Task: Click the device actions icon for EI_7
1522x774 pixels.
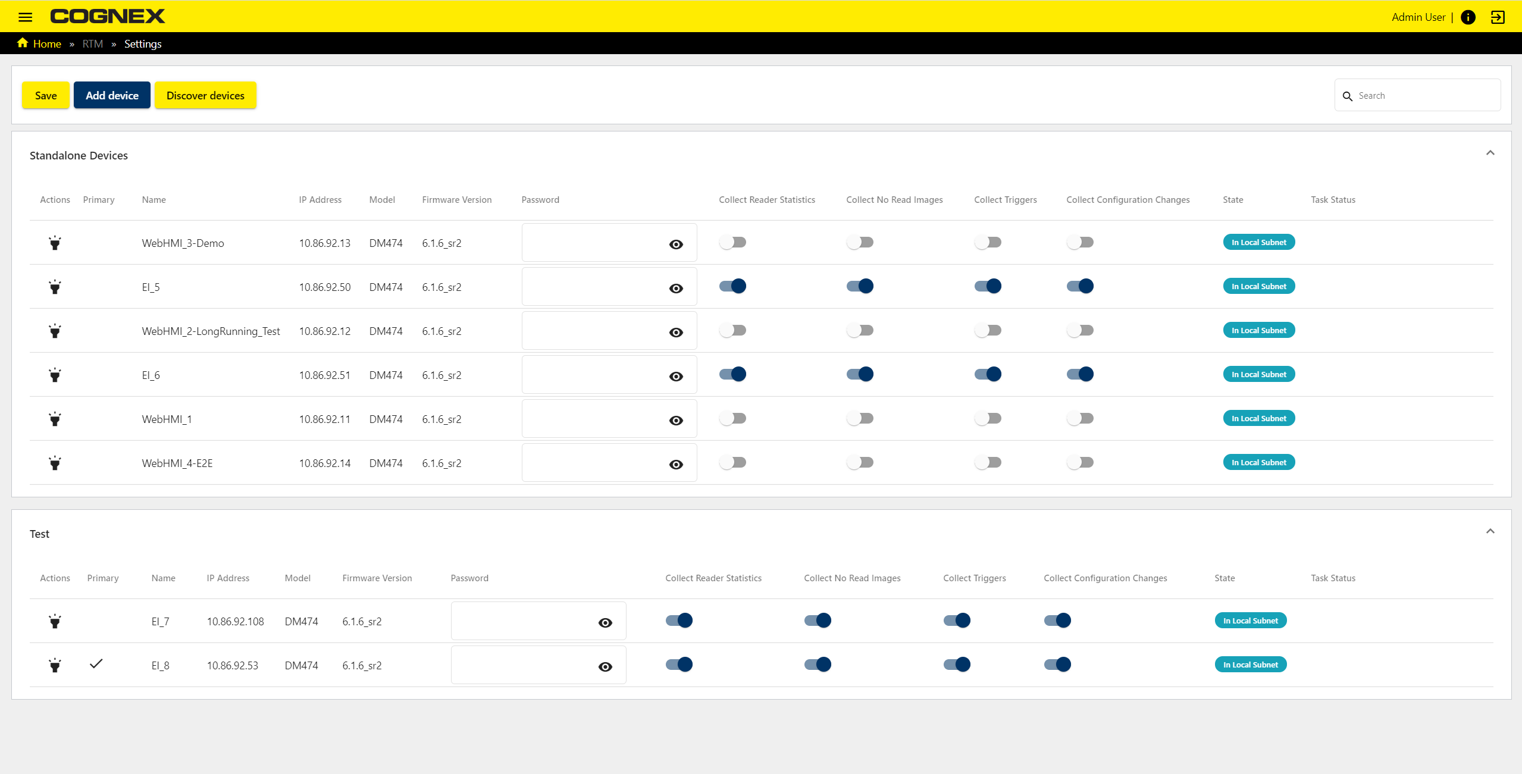Action: pos(55,621)
